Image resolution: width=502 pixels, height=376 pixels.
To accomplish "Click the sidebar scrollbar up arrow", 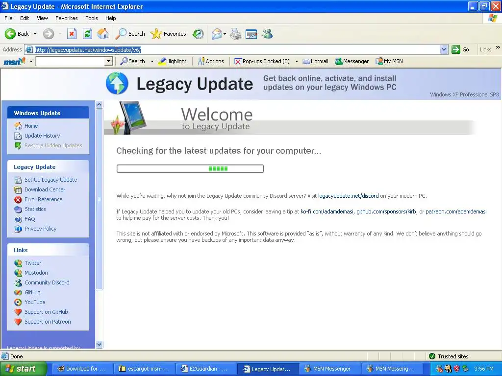I will pos(99,105).
